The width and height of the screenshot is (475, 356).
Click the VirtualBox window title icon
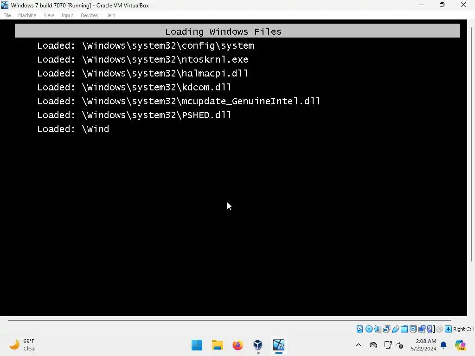tap(5, 5)
